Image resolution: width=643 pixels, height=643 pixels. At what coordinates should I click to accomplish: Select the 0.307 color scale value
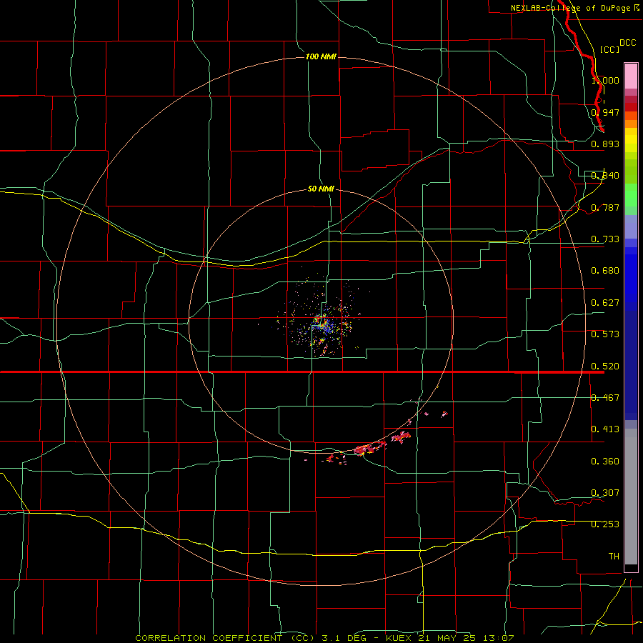click(605, 493)
